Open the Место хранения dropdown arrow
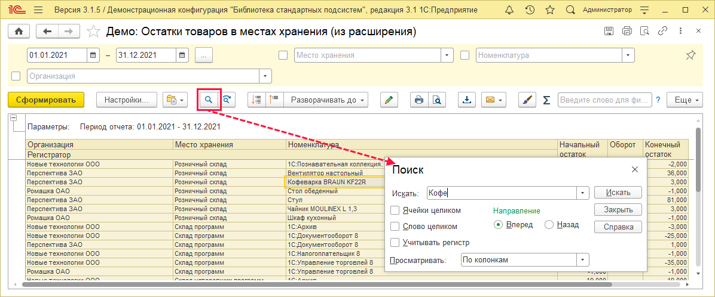715x297 pixels. [x=447, y=55]
